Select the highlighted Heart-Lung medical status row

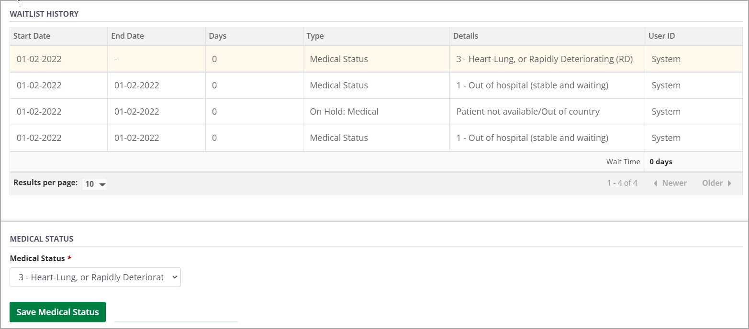[335, 59]
